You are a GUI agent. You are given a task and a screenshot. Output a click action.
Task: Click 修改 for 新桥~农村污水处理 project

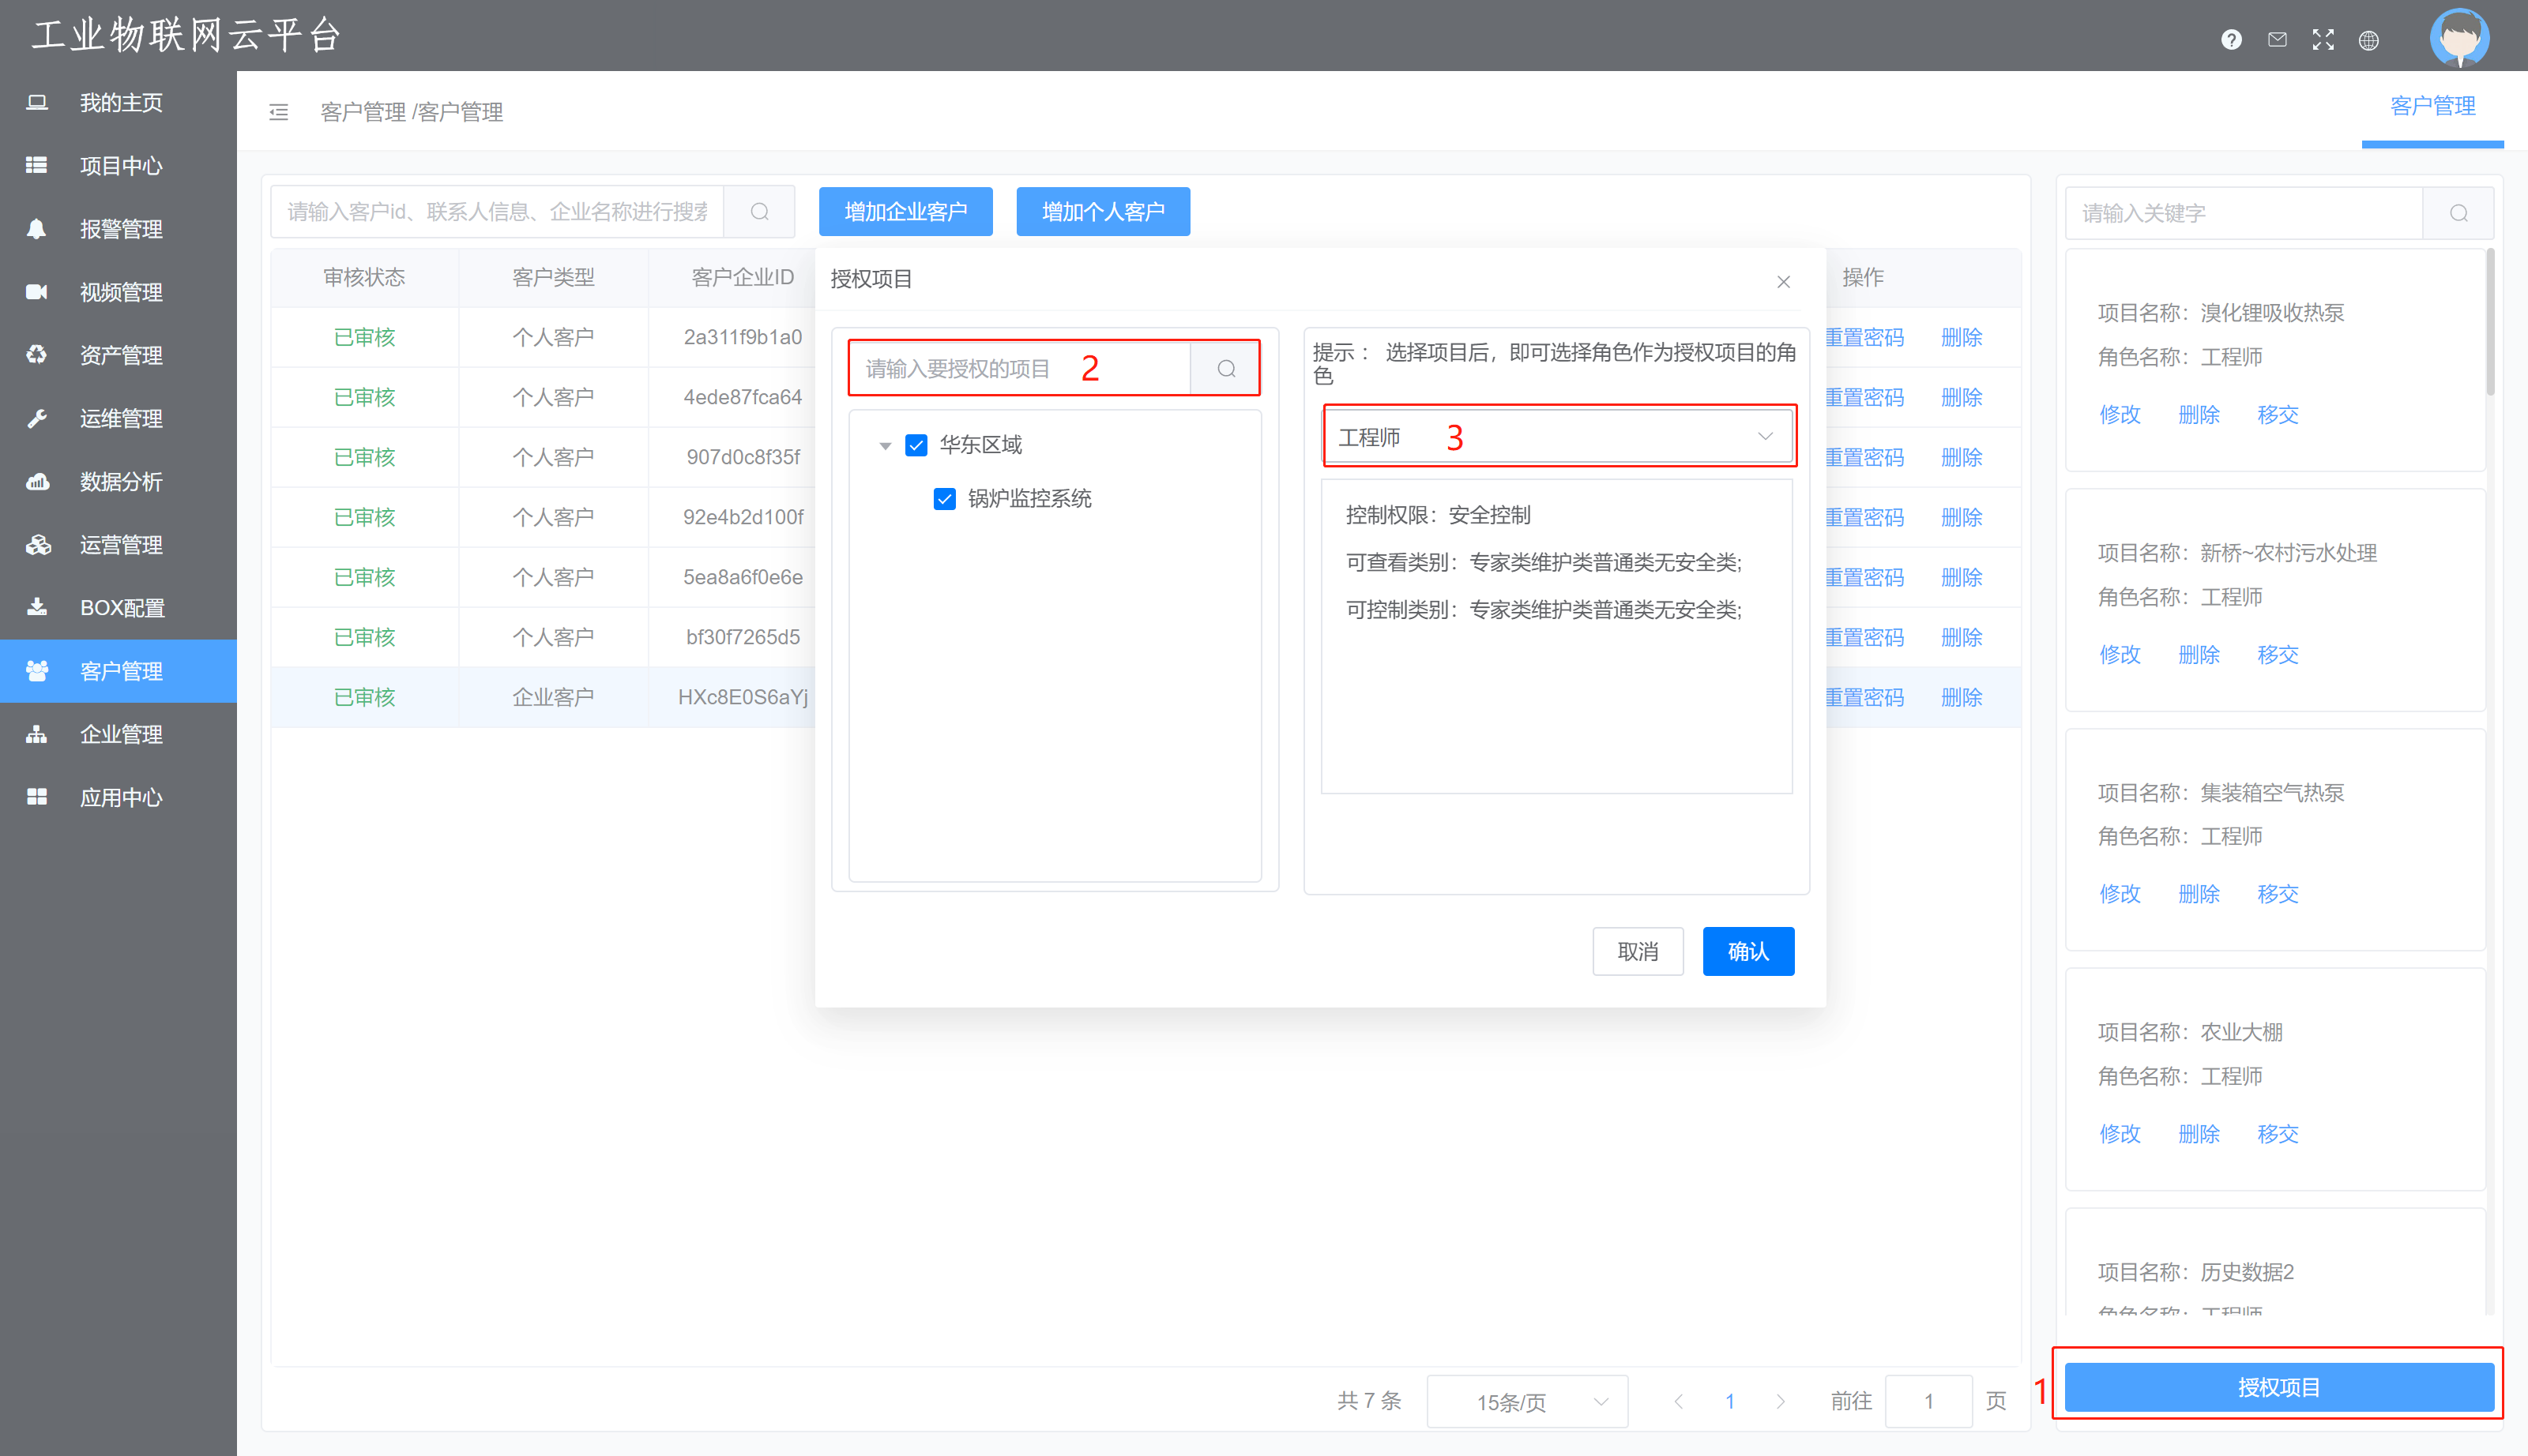(2119, 655)
